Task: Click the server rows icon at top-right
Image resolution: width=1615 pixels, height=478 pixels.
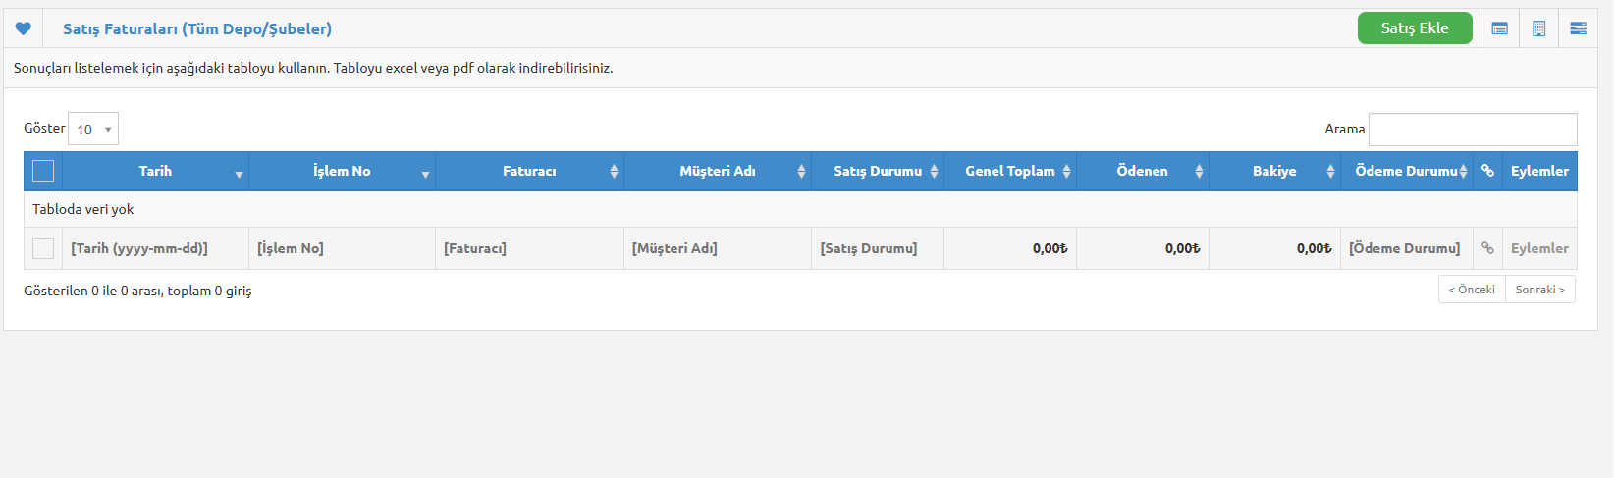Action: (x=1578, y=28)
